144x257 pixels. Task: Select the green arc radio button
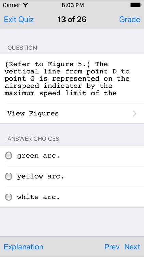point(9,156)
